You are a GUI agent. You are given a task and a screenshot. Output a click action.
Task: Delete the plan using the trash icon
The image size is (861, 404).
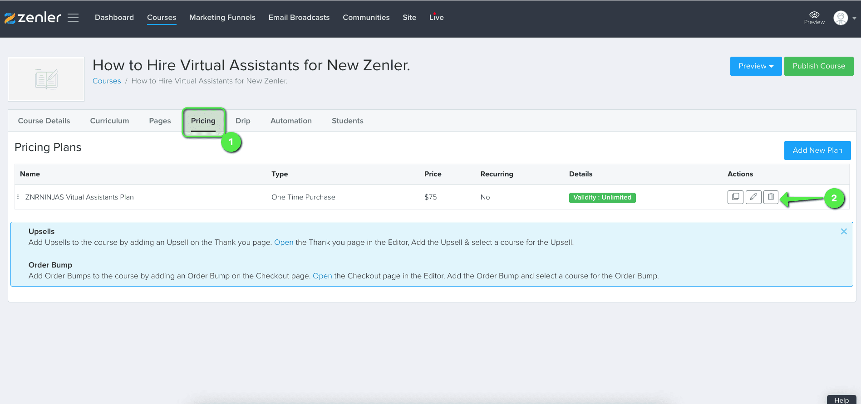click(x=771, y=197)
